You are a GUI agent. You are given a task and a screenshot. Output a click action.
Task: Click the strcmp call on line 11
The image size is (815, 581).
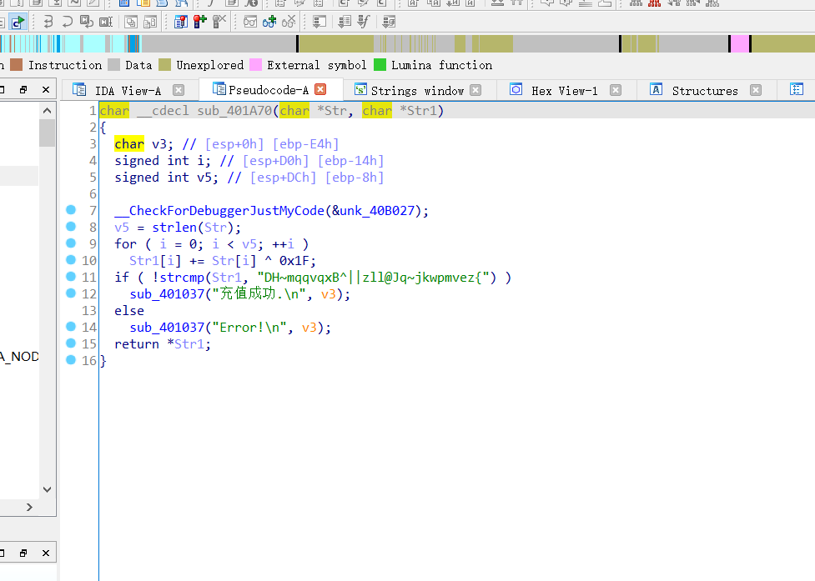coord(182,278)
